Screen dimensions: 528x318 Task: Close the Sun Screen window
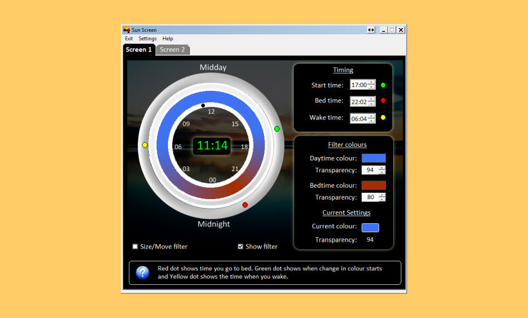(401, 30)
